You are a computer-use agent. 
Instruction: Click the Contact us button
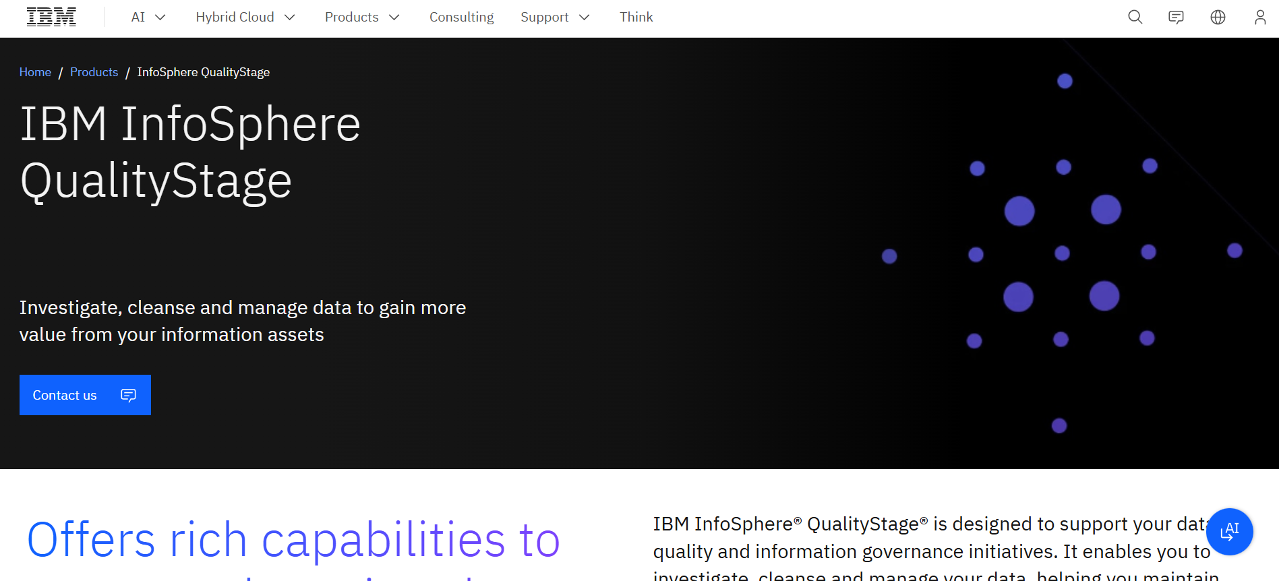coord(85,395)
